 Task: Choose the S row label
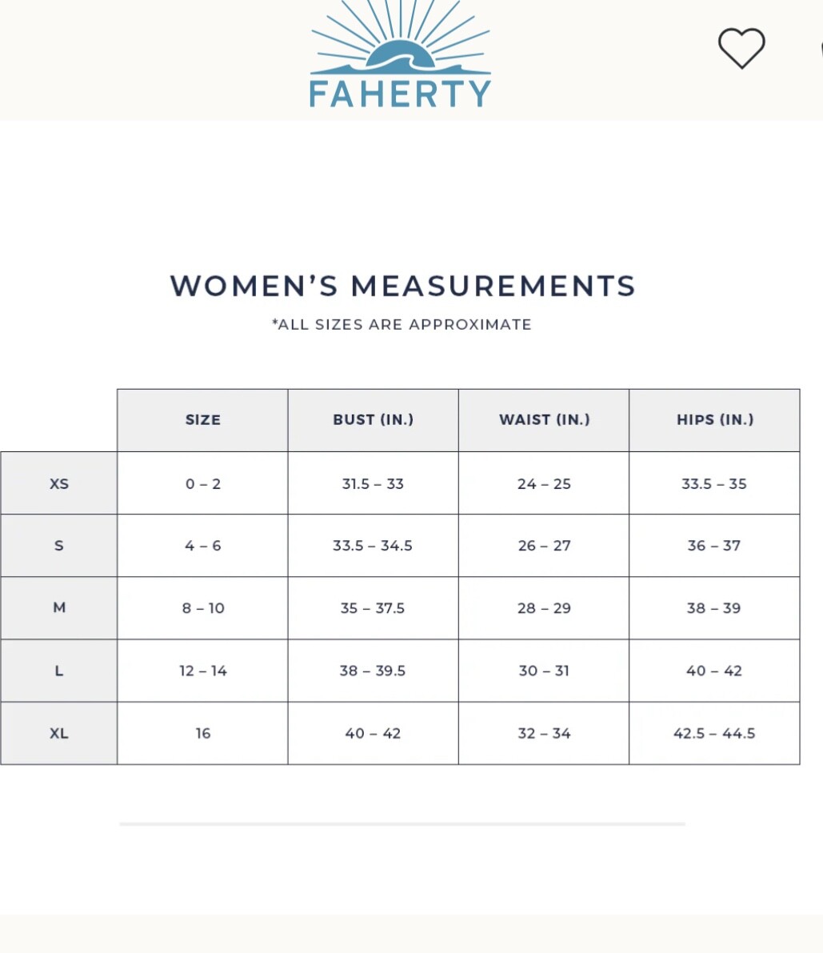coord(59,546)
